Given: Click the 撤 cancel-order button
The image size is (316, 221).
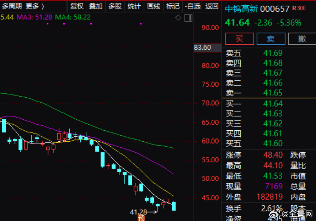Looking at the screenshot, I should click(302, 39).
